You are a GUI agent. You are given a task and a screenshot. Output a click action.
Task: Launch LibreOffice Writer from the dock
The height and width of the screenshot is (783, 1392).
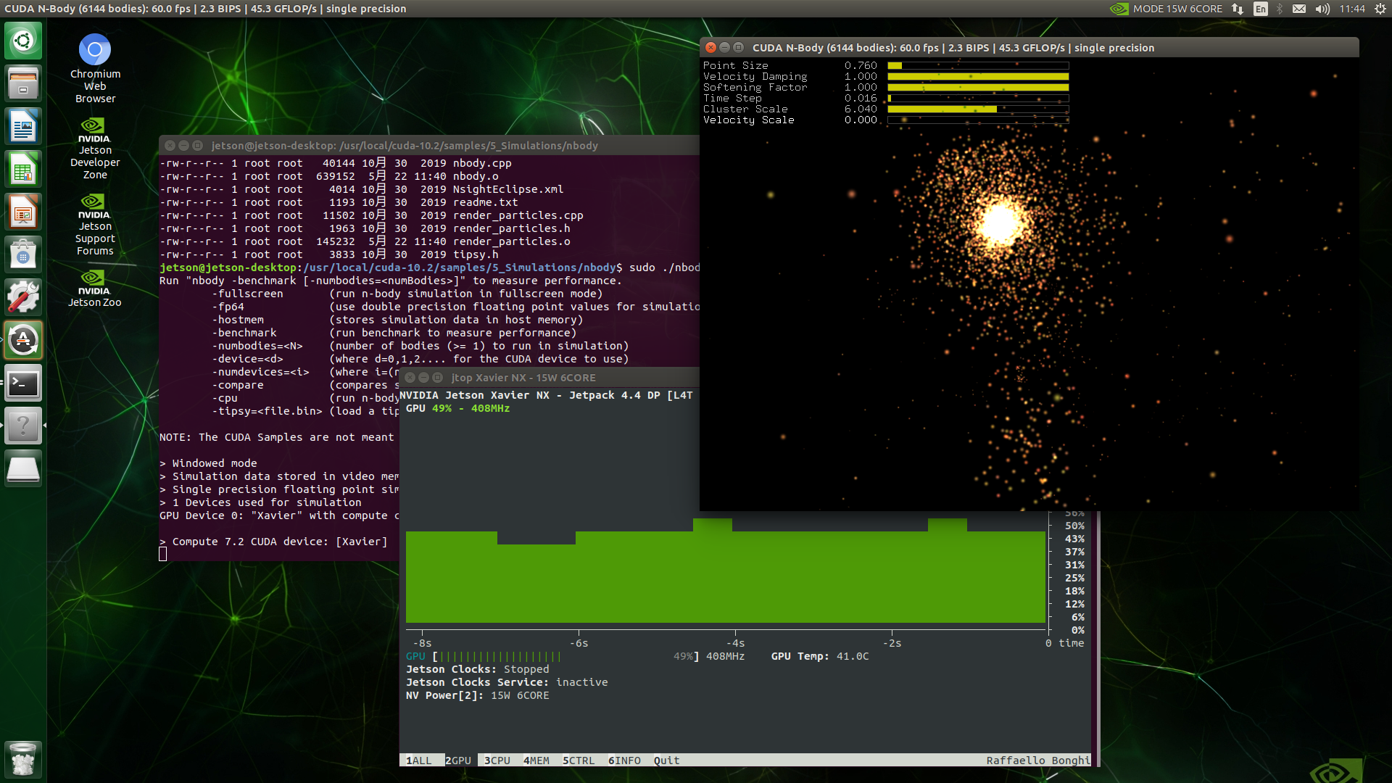coord(23,125)
